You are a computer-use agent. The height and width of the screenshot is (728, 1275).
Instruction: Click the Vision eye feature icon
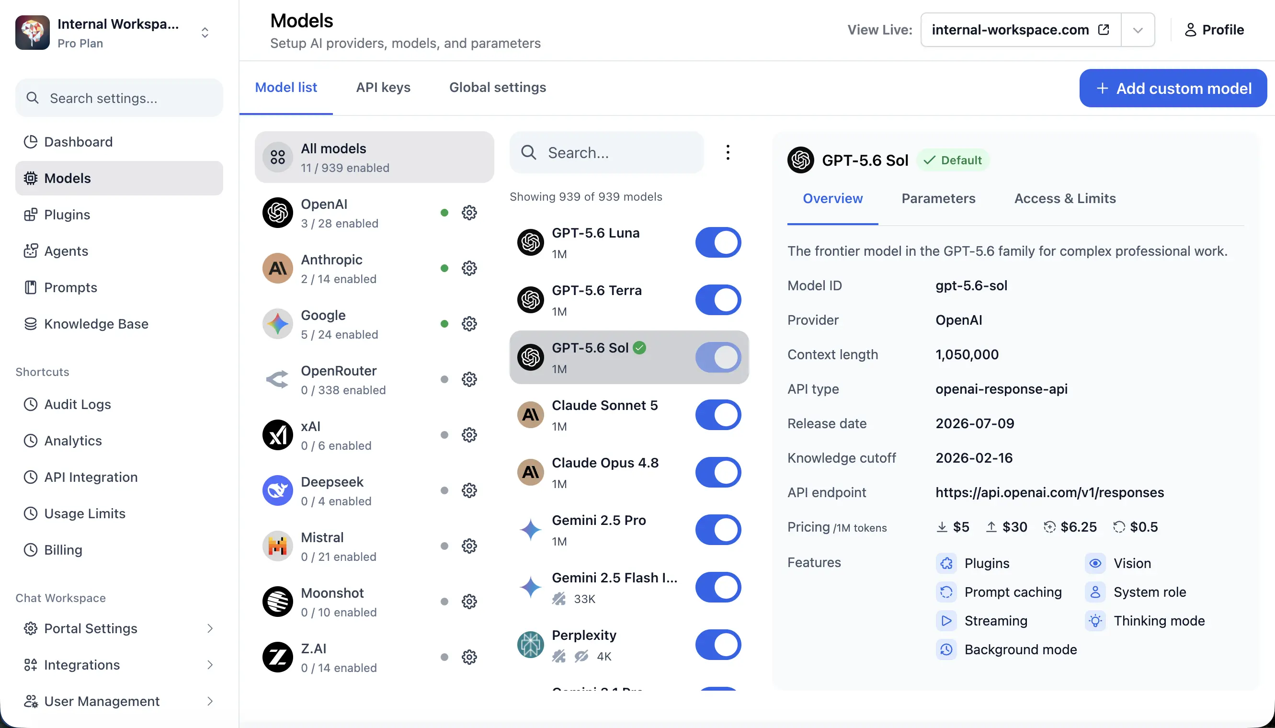pyautogui.click(x=1095, y=564)
